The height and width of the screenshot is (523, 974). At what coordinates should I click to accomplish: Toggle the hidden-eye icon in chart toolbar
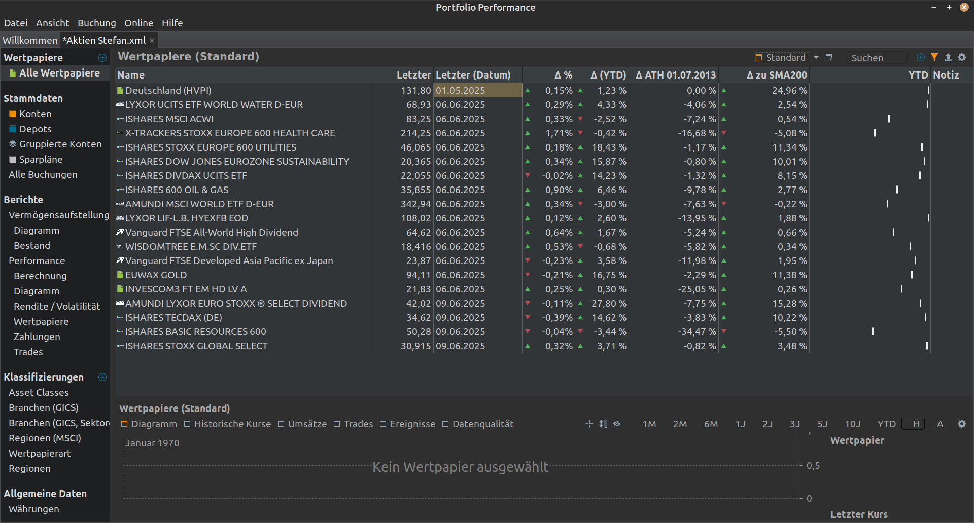617,424
